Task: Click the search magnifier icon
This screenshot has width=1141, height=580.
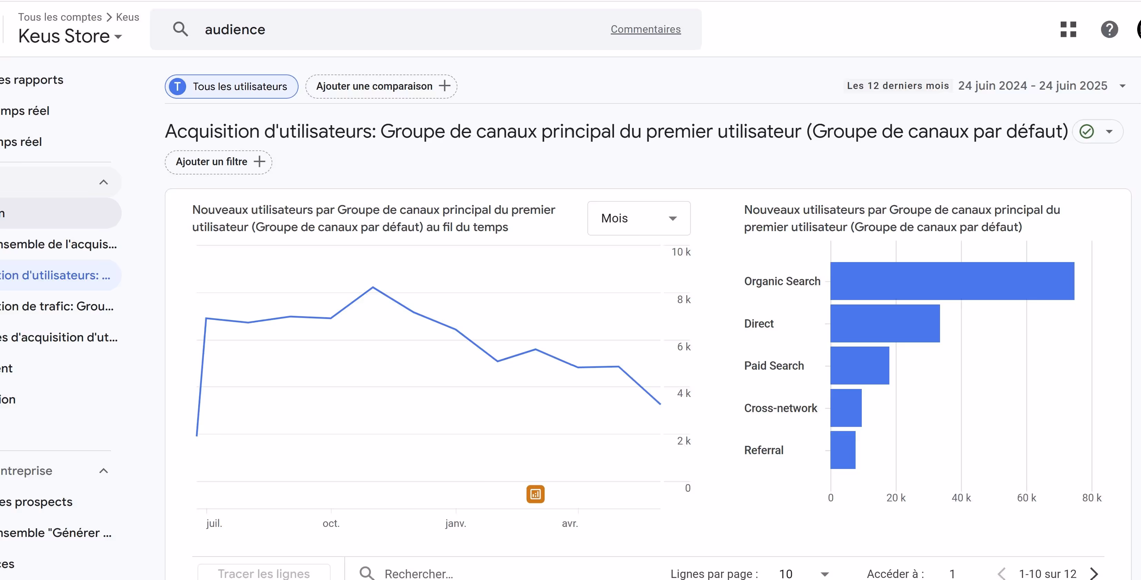Action: (x=180, y=29)
